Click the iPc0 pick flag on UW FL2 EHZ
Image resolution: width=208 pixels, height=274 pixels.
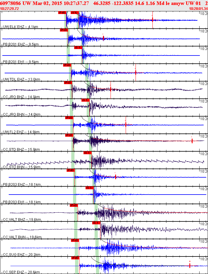(x=69, y=118)
